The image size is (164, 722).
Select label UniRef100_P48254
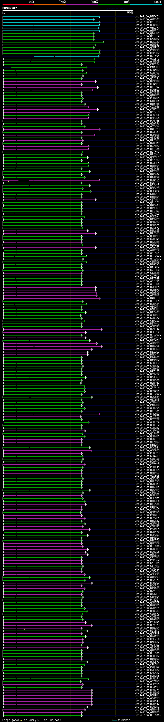[147, 600]
